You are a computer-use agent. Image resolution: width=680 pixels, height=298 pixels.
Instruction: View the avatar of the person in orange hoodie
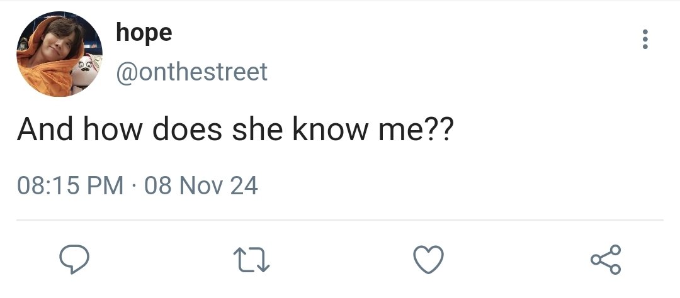(59, 53)
